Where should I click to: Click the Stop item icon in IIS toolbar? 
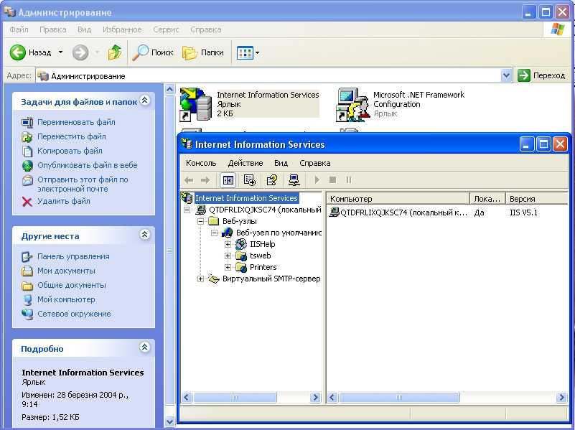[x=332, y=180]
